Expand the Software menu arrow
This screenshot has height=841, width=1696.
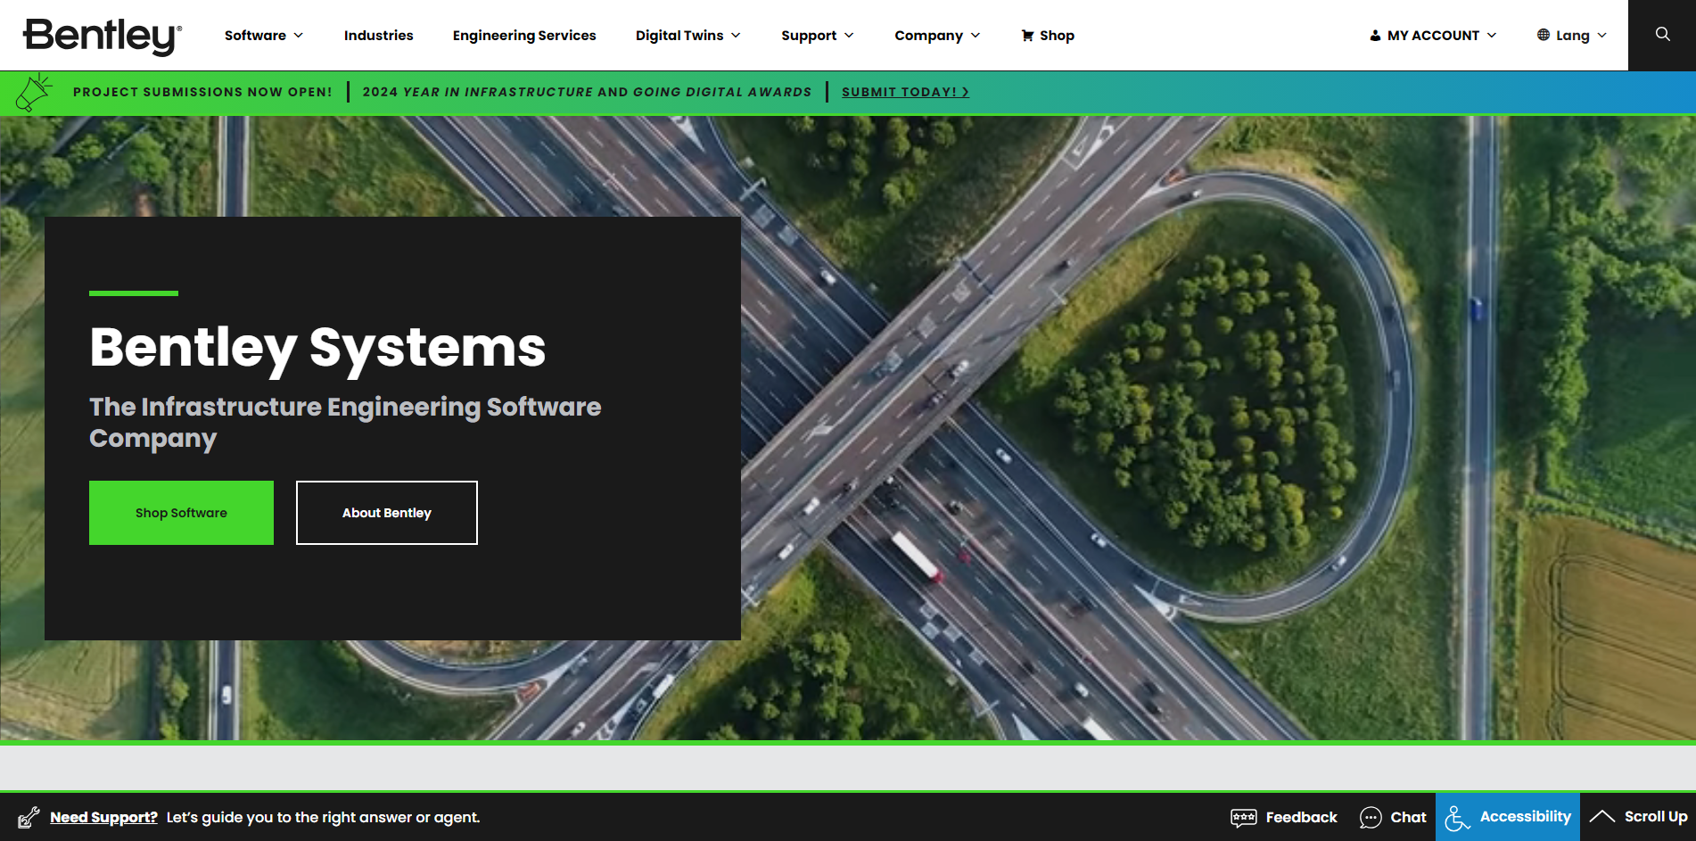299,36
